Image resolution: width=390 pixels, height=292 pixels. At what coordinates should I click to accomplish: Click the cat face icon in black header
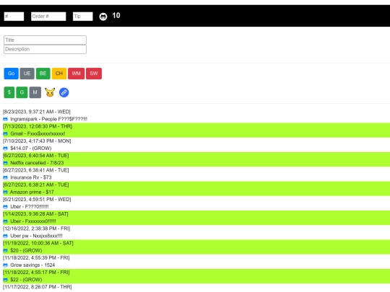103,17
